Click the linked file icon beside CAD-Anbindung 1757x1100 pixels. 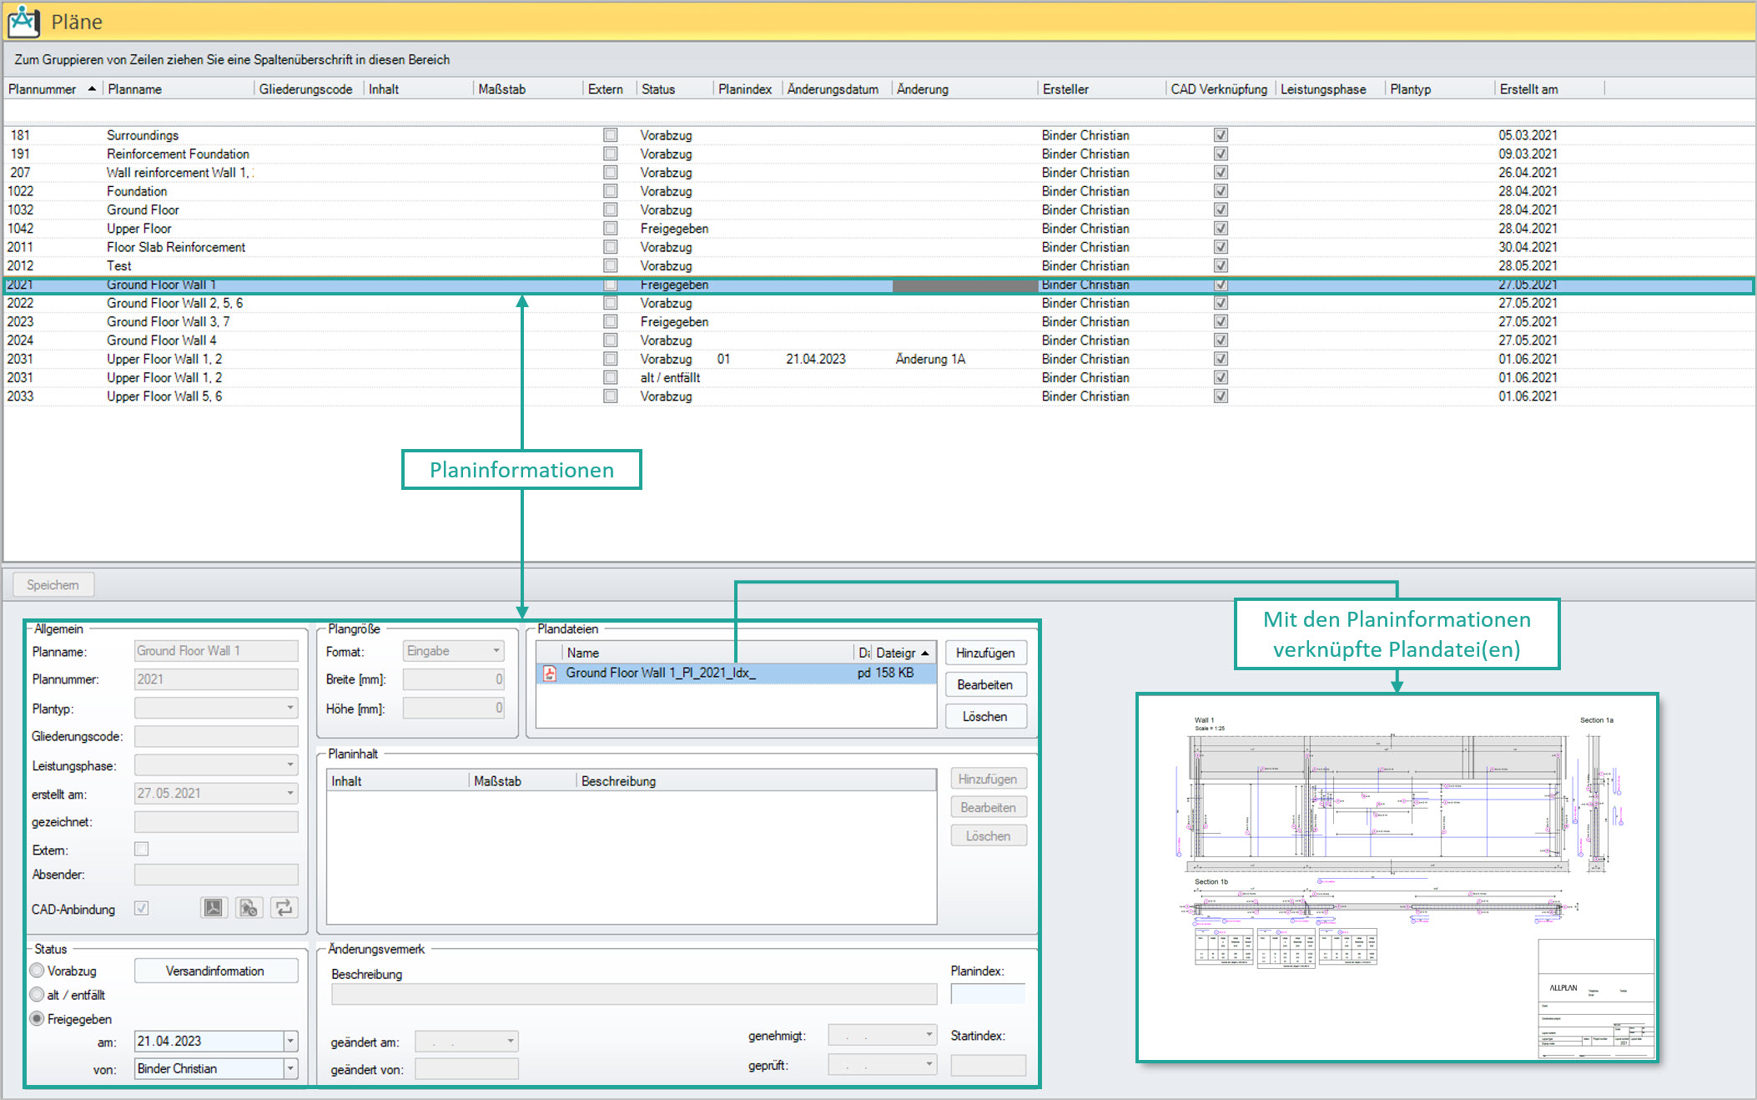249,908
